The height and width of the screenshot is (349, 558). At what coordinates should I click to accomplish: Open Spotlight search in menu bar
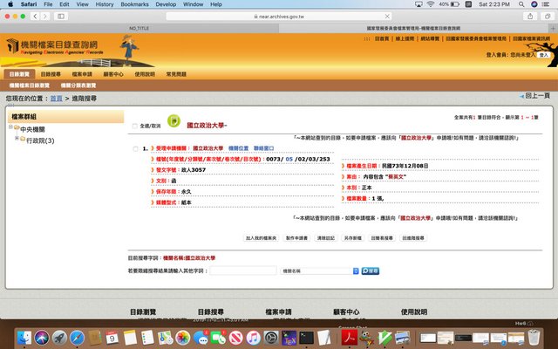click(x=521, y=4)
